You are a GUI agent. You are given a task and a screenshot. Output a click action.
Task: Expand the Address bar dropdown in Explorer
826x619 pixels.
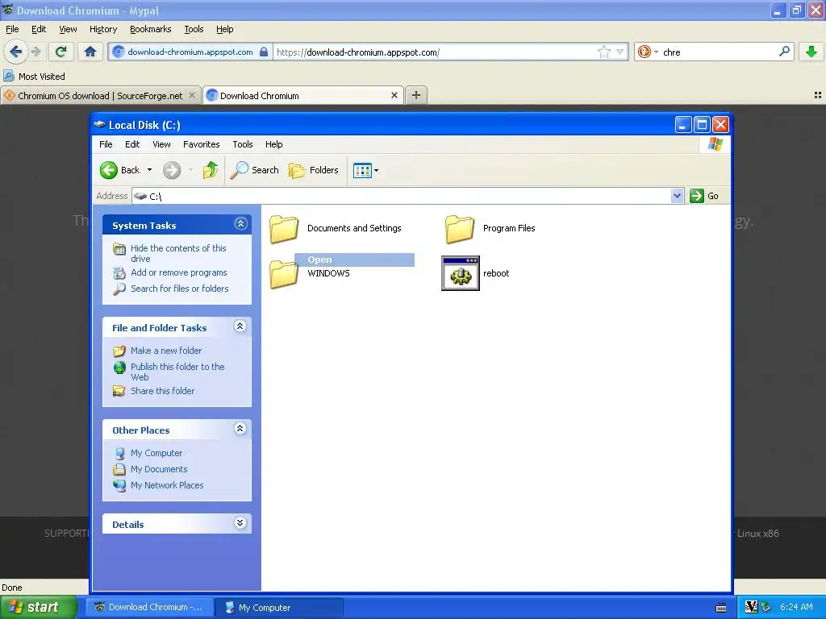click(677, 196)
